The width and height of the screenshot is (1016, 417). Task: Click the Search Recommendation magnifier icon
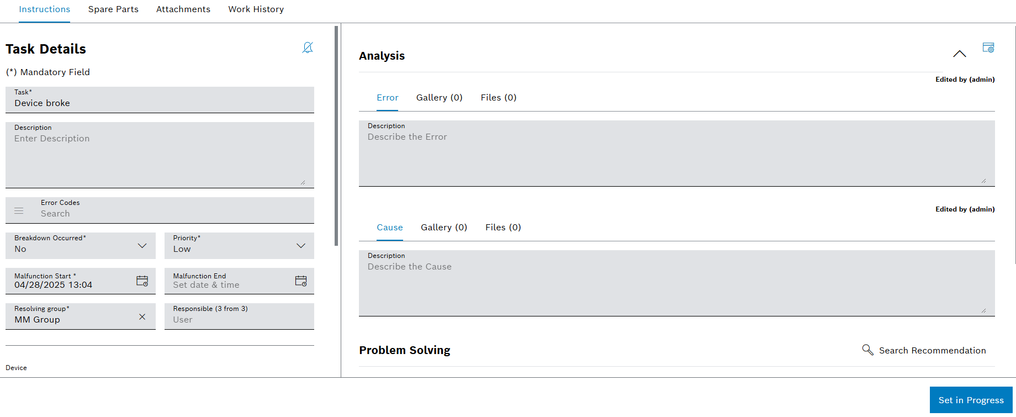click(x=867, y=350)
